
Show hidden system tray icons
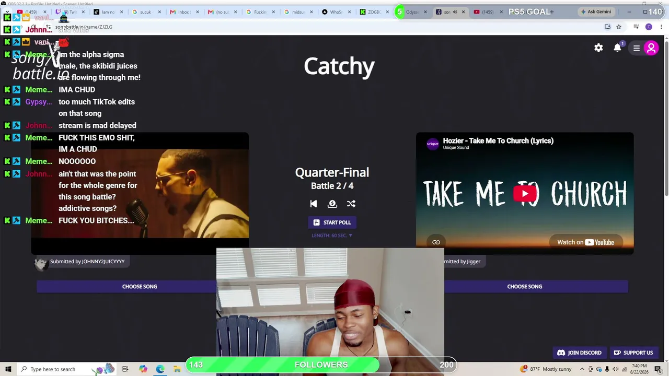tap(582, 369)
